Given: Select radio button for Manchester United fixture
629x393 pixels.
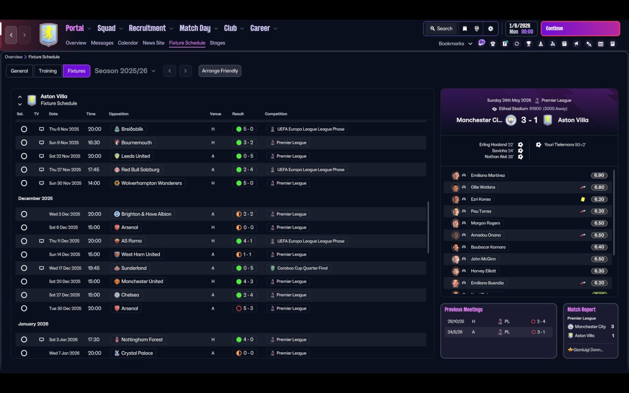Looking at the screenshot, I should pos(24,281).
